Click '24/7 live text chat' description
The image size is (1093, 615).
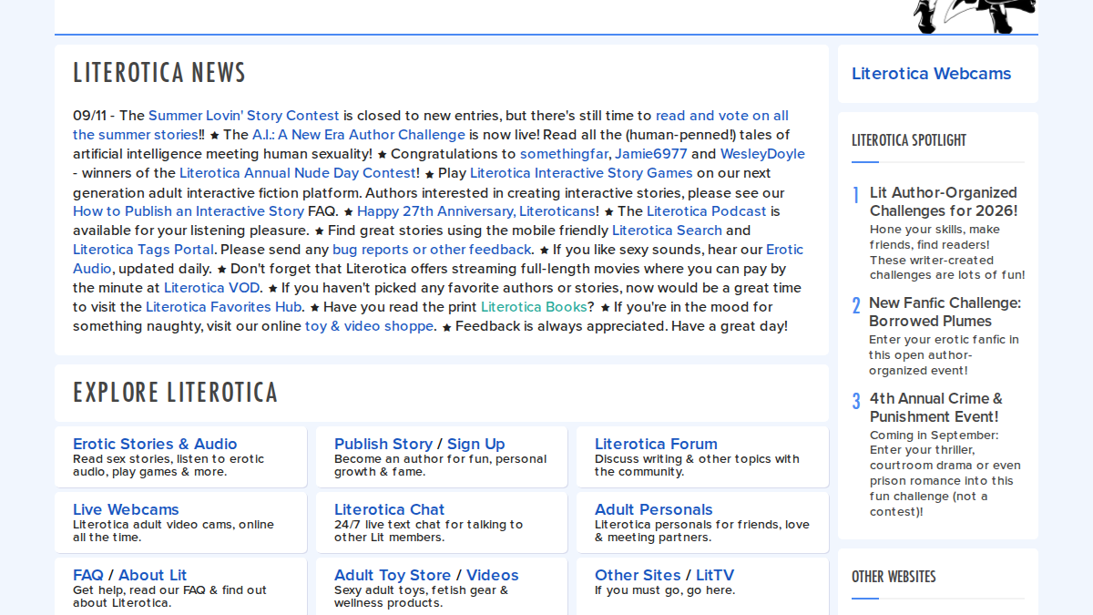429,531
